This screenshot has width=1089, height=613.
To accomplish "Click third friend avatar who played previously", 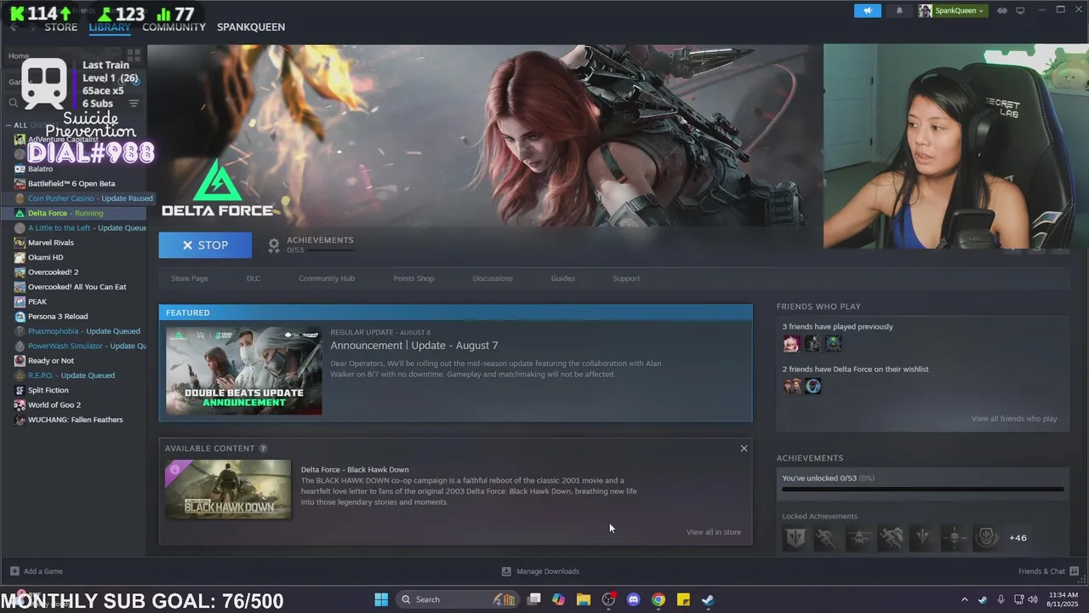I will pyautogui.click(x=833, y=343).
